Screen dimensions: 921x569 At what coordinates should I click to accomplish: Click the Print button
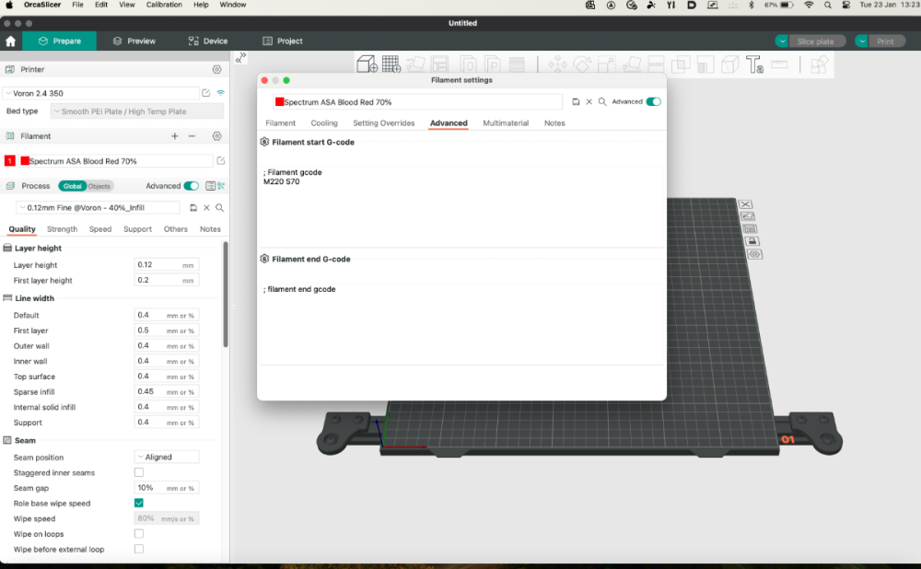pyautogui.click(x=886, y=41)
